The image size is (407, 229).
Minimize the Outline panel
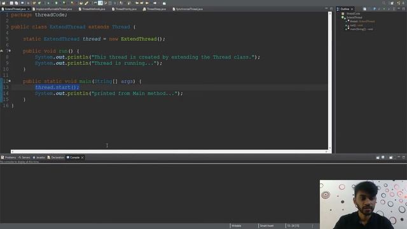[399, 9]
